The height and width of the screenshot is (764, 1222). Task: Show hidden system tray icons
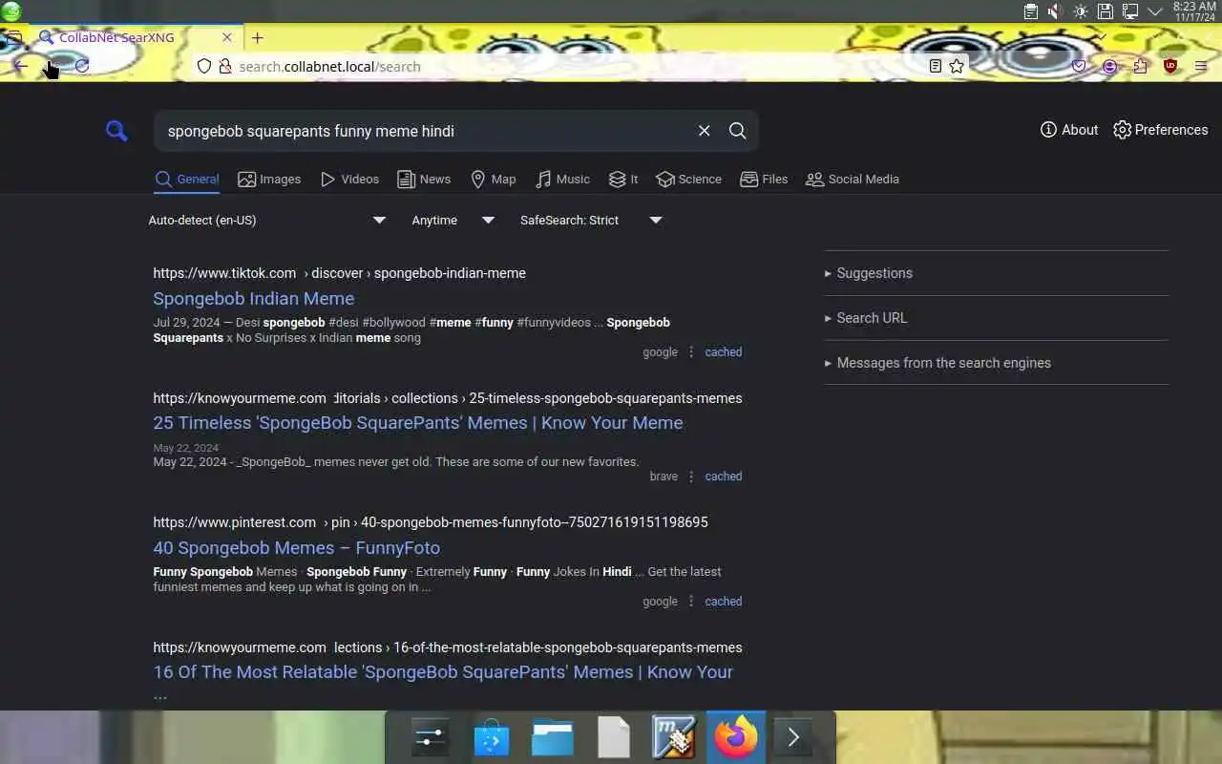[x=1154, y=11]
